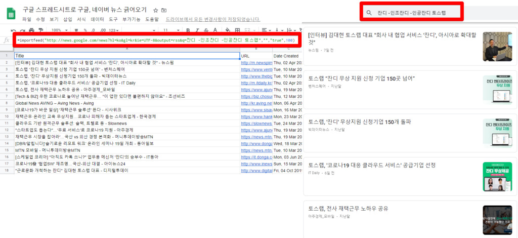Click the 드라이브에서 모든 변경사항이 저장되었습니다 link
The height and width of the screenshot is (238, 518).
coord(213,19)
